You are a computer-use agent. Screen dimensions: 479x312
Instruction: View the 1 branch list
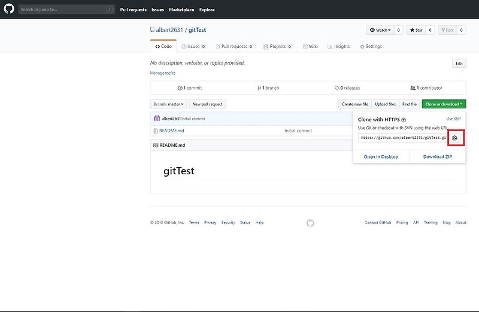pyautogui.click(x=268, y=88)
